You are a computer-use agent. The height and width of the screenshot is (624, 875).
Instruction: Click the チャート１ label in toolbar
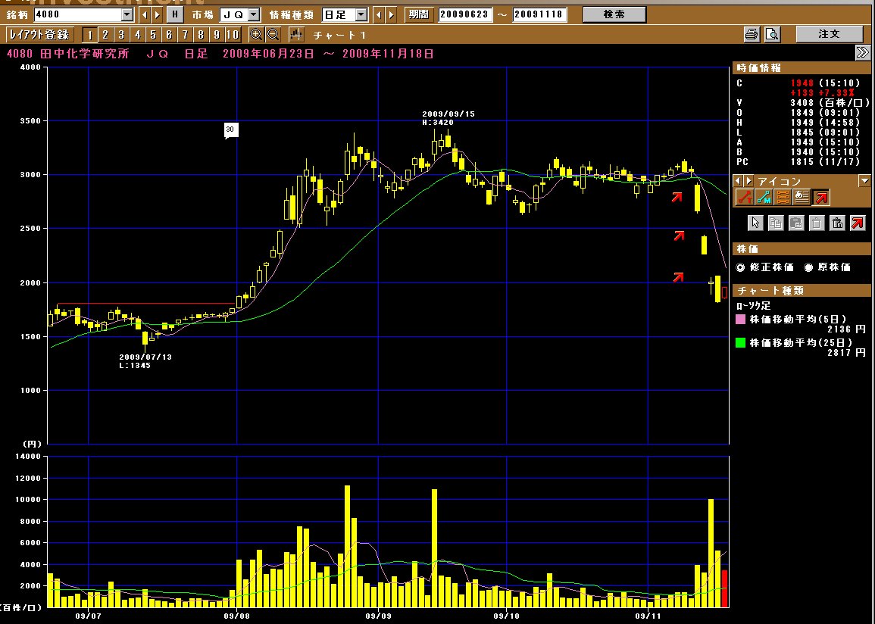(x=339, y=35)
